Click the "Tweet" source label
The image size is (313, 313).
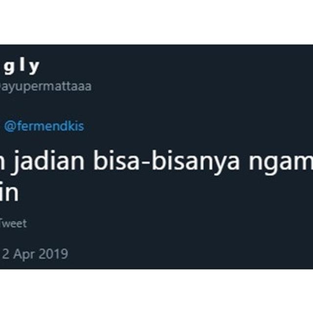point(13,223)
